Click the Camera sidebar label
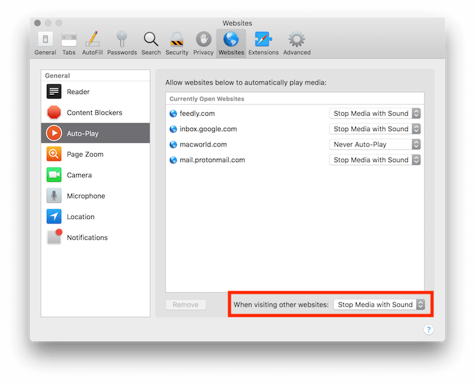475x384 pixels. click(x=79, y=175)
